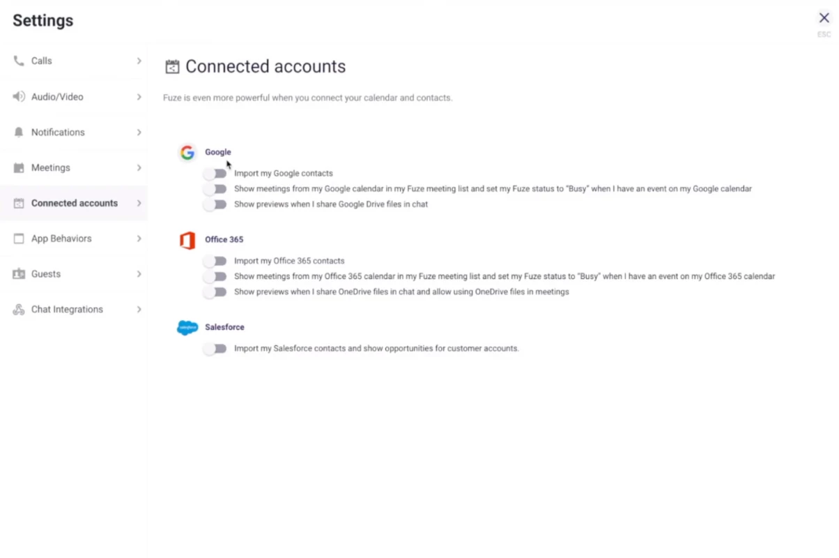Expand the Guests chevron arrow

point(139,274)
